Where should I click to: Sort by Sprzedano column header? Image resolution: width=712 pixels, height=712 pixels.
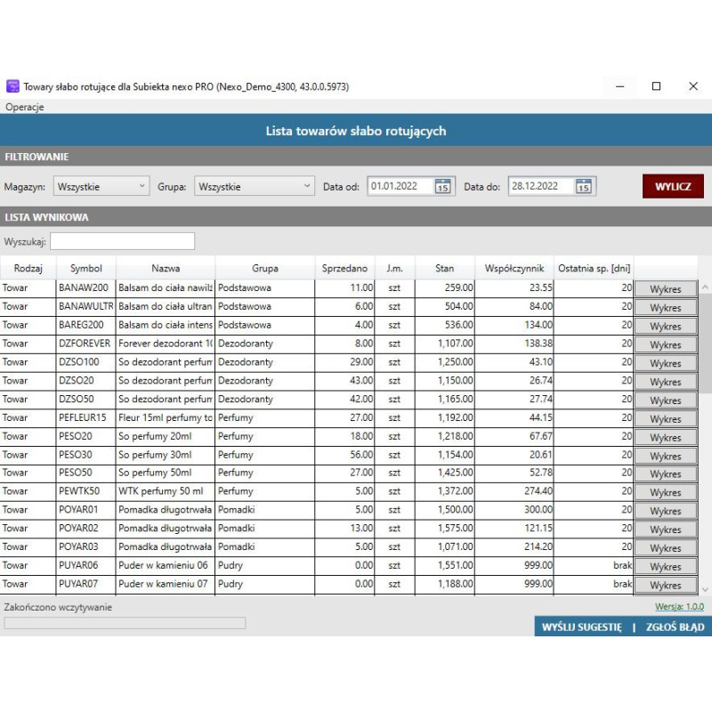pyautogui.click(x=344, y=268)
